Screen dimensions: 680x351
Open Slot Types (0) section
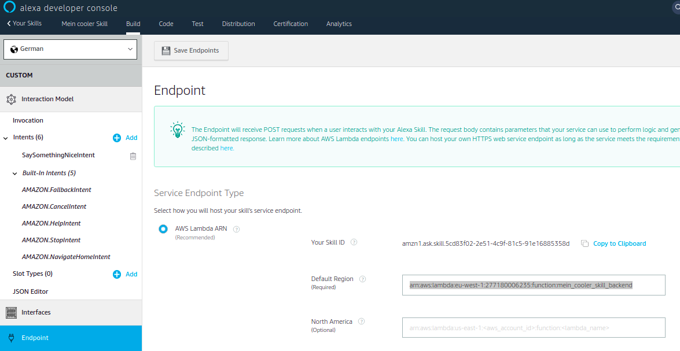32,274
